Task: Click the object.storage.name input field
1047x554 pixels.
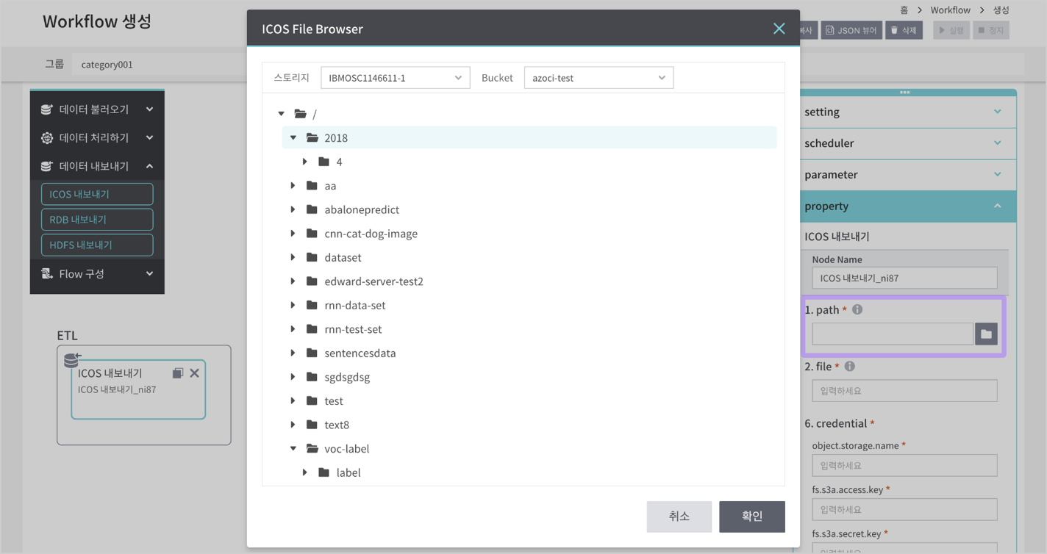Action: (x=904, y=465)
